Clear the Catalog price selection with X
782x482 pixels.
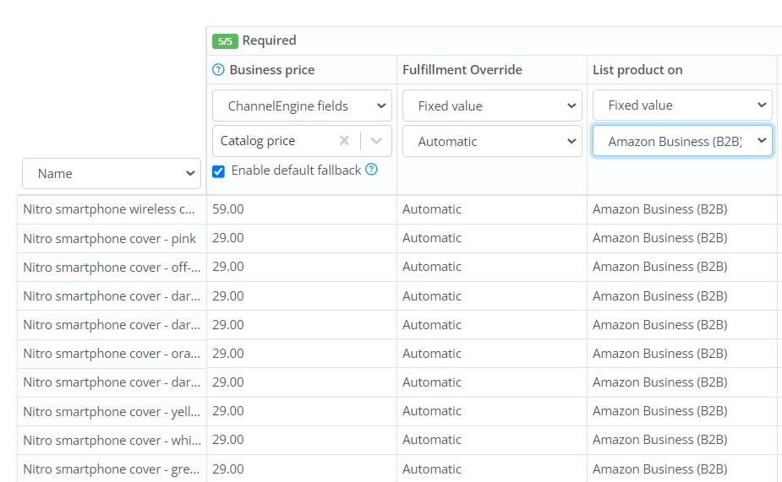pyautogui.click(x=344, y=141)
